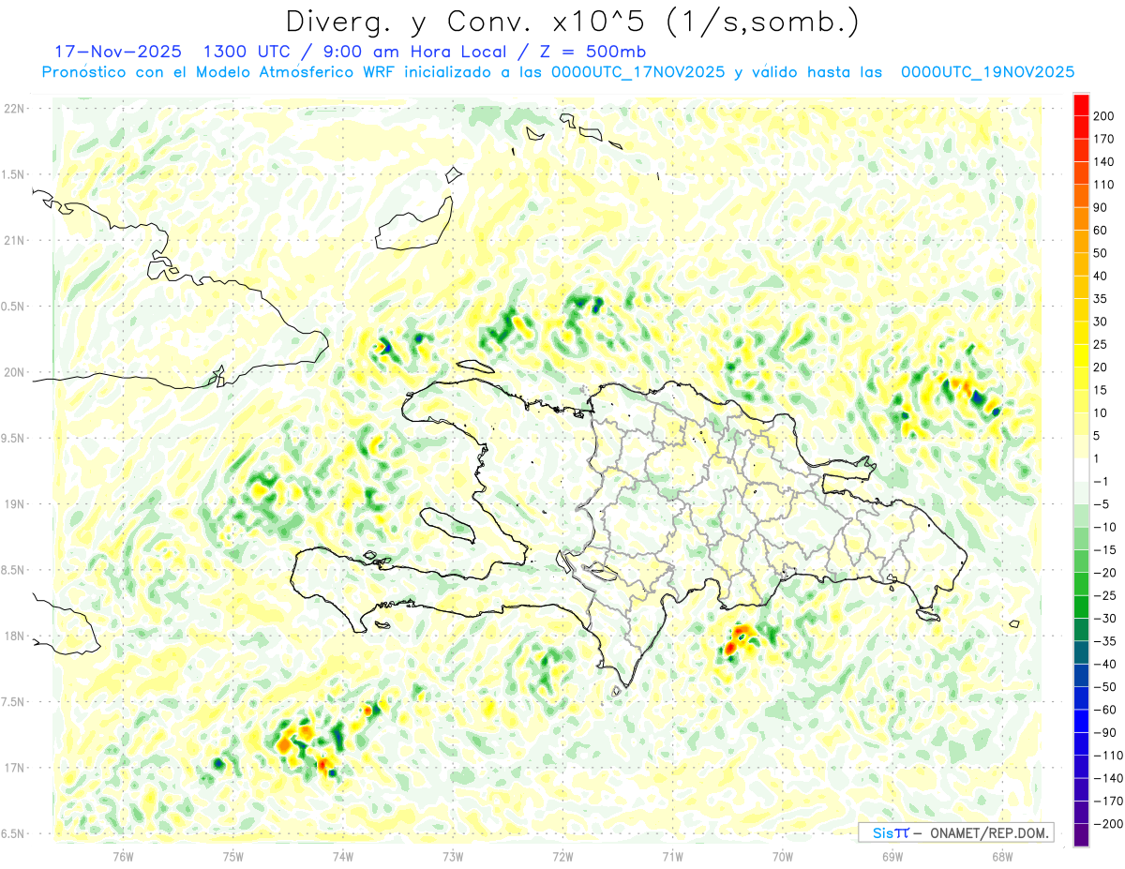Click the '22N' latitude label
The image size is (1125, 869).
coord(14,109)
